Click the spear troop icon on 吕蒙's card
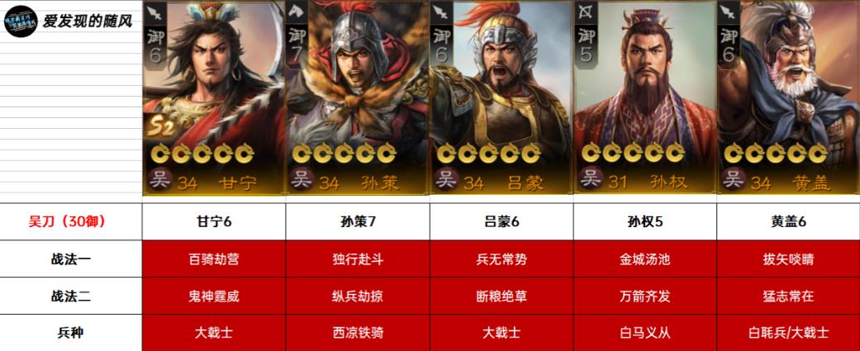The image size is (860, 351). point(440,11)
